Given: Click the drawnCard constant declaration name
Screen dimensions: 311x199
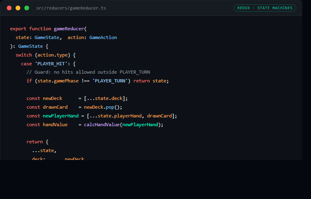Looking at the screenshot, I should [x=55, y=107].
